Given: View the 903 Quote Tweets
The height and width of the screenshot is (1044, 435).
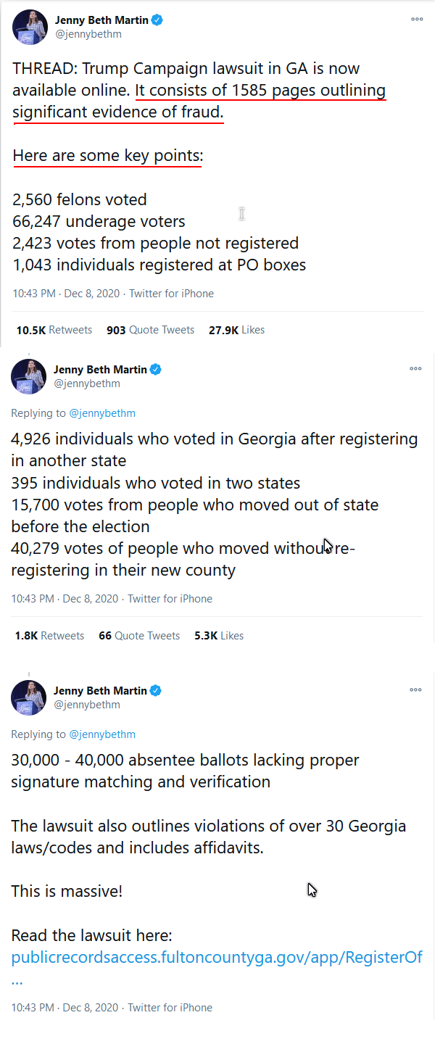Looking at the screenshot, I should click(150, 330).
